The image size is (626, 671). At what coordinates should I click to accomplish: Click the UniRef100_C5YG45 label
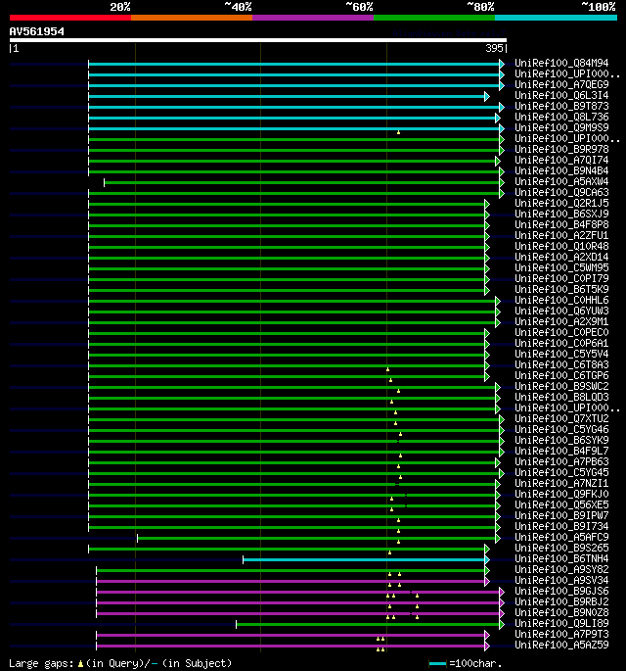(x=561, y=473)
